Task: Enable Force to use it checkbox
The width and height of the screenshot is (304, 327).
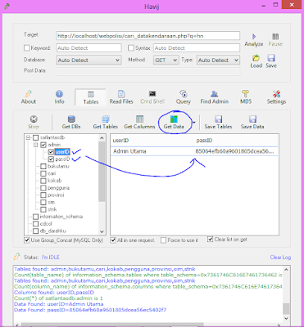Action: (163, 240)
